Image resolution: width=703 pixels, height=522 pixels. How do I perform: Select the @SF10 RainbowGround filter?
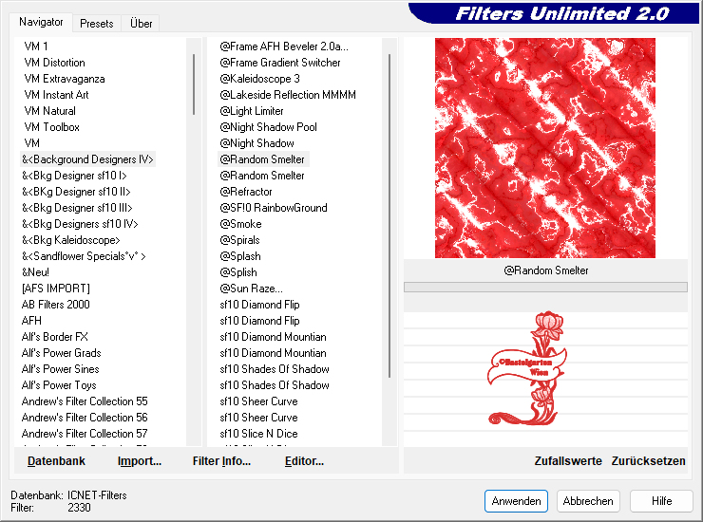coord(274,208)
